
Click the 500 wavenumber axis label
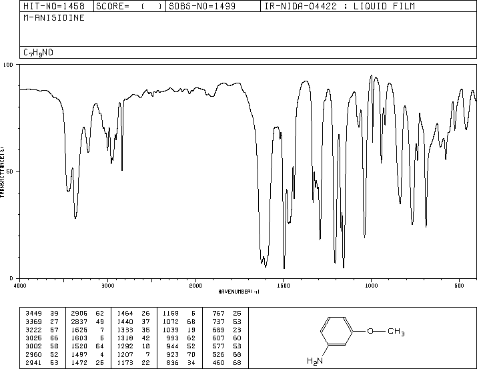pyautogui.click(x=459, y=286)
